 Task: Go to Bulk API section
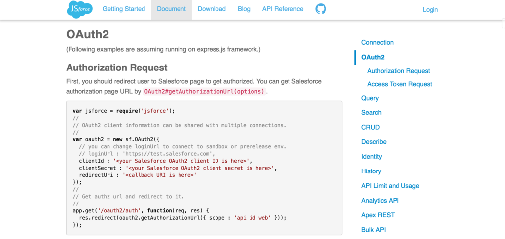374,230
